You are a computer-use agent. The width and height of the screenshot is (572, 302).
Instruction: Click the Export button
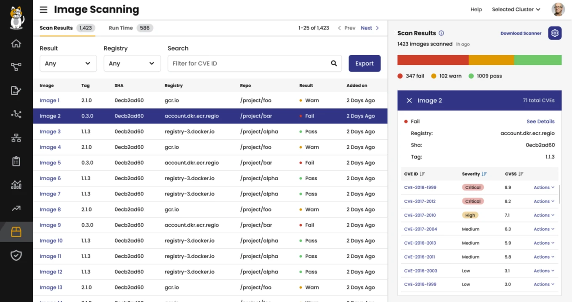[364, 64]
